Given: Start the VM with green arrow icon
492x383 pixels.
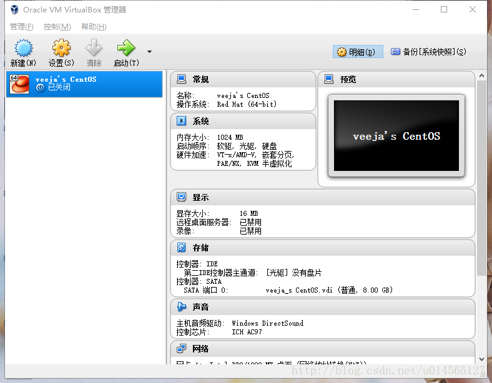Looking at the screenshot, I should pos(126,47).
